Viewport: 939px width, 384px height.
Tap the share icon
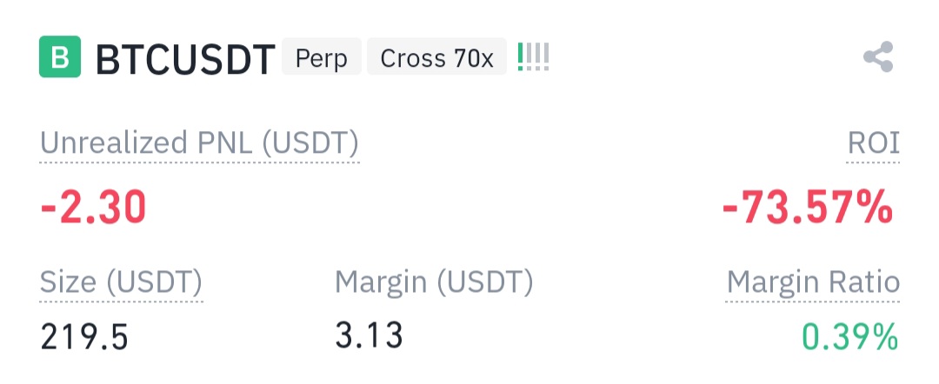(x=878, y=56)
